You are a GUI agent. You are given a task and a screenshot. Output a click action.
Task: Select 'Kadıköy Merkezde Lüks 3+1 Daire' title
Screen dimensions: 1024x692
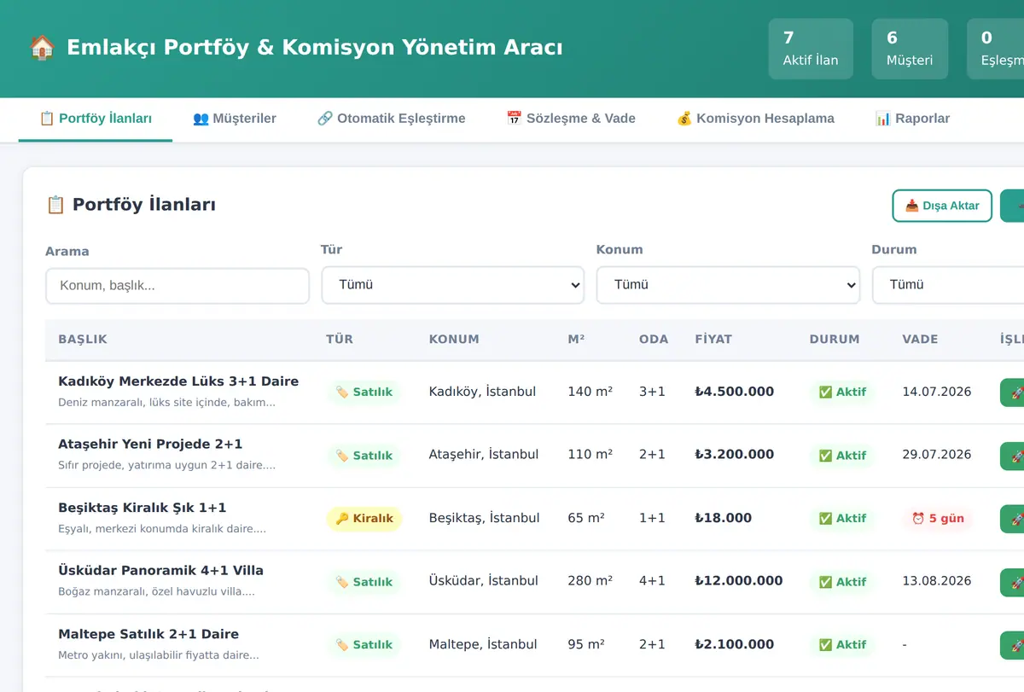[178, 381]
